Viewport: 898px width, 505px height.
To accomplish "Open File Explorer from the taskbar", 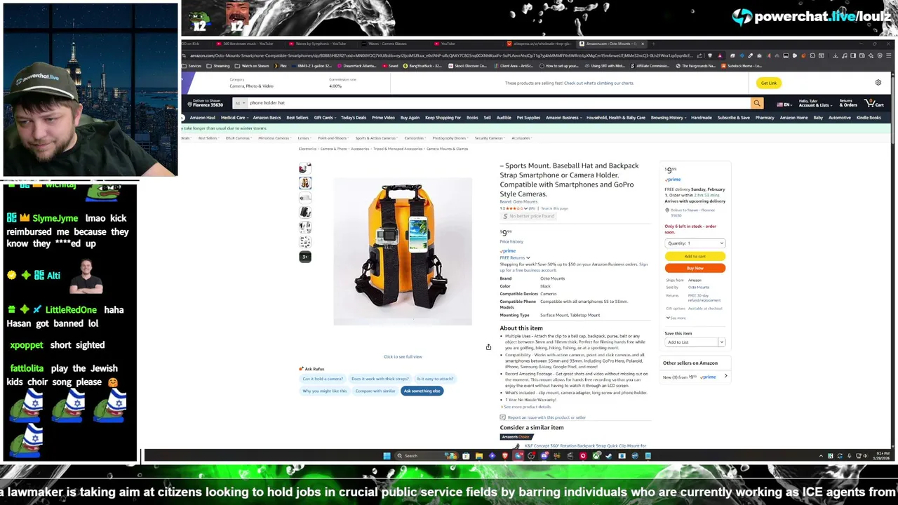I will tap(478, 456).
